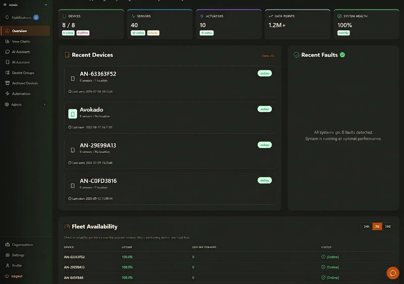This screenshot has width=404, height=284.
Task: Click the Settings gear icon
Action: pyautogui.click(x=7, y=255)
